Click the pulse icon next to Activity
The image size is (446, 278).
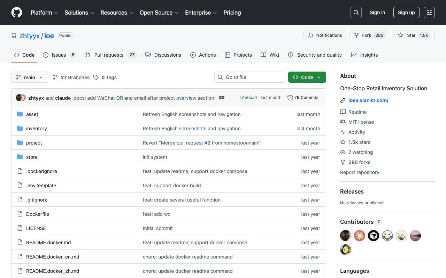343,132
